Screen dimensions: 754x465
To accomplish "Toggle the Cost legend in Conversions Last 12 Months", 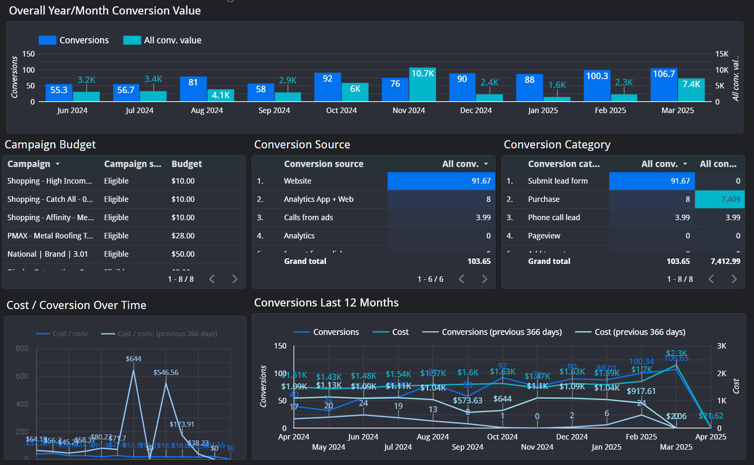I will point(399,332).
